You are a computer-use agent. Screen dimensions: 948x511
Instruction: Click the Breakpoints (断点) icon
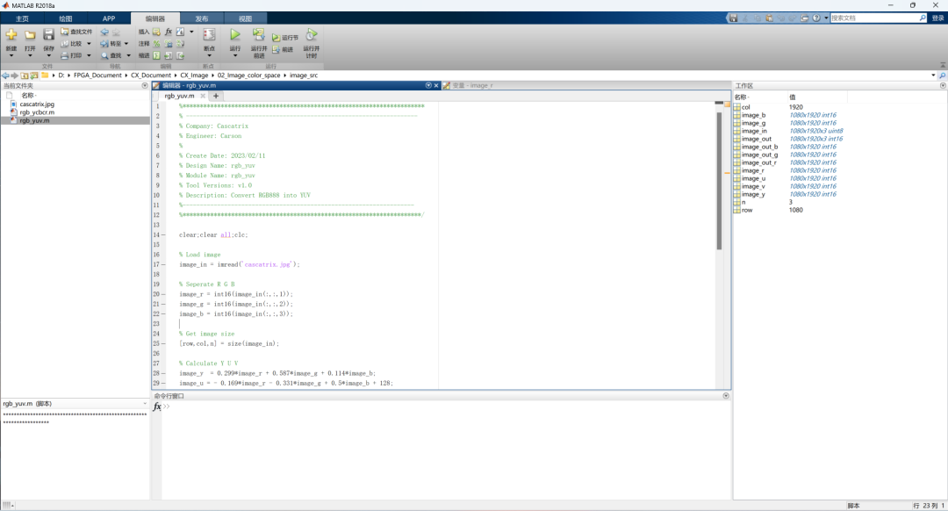click(209, 35)
